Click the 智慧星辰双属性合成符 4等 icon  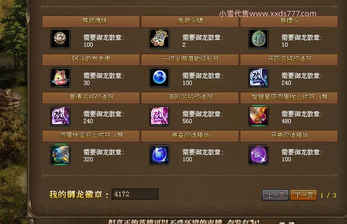(259, 116)
